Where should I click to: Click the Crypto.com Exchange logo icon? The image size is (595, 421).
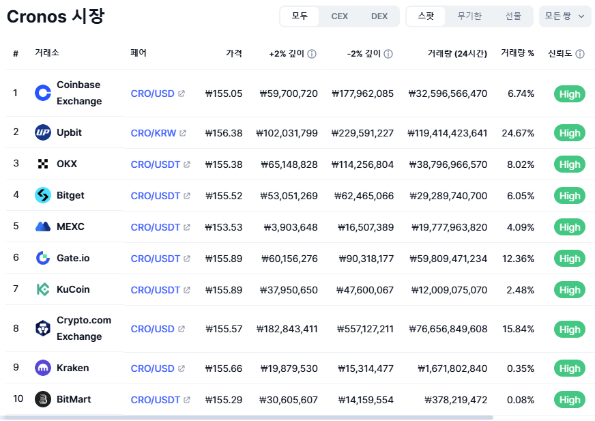43,328
